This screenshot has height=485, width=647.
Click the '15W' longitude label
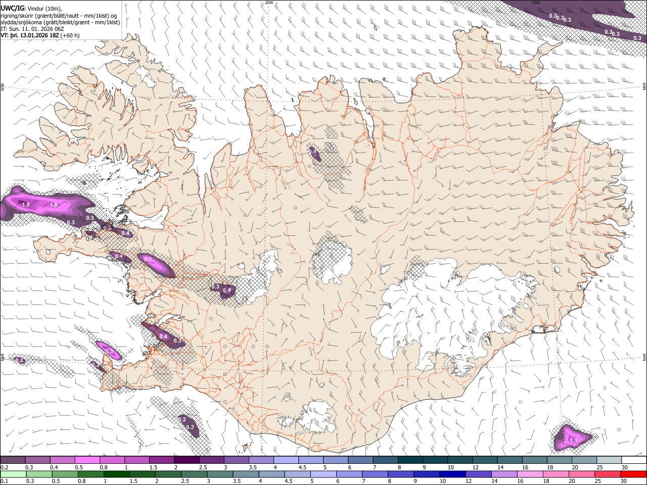pyautogui.click(x=535, y=3)
